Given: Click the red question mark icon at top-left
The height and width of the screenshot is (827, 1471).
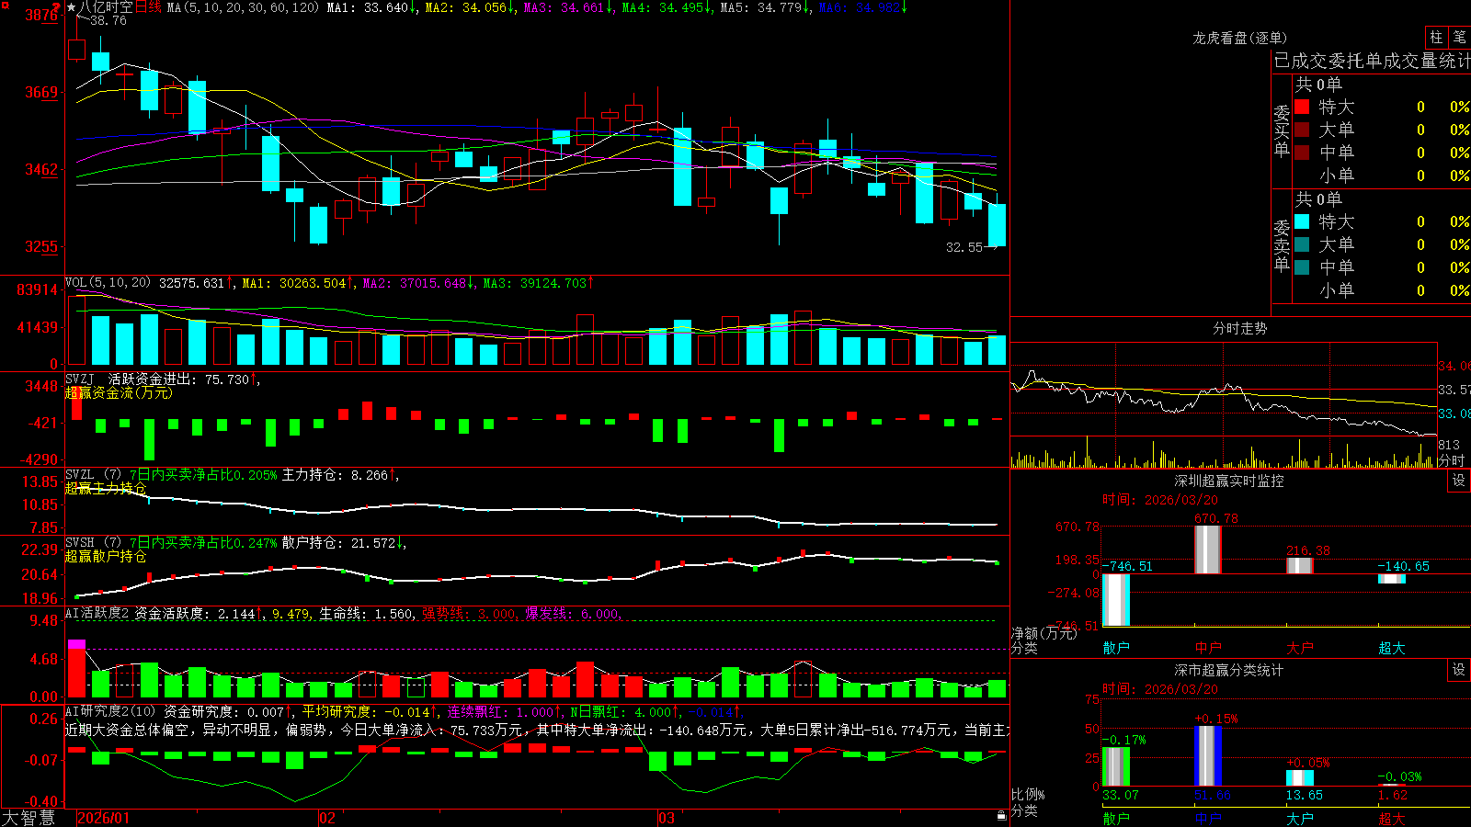Looking at the screenshot, I should [x=56, y=7].
